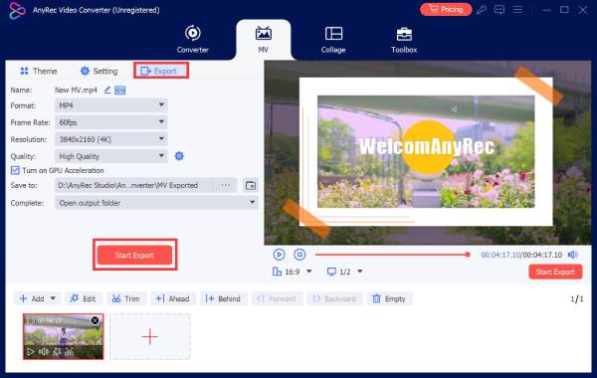Open the output folder icon
Viewport: 597px width, 378px height.
coord(251,185)
